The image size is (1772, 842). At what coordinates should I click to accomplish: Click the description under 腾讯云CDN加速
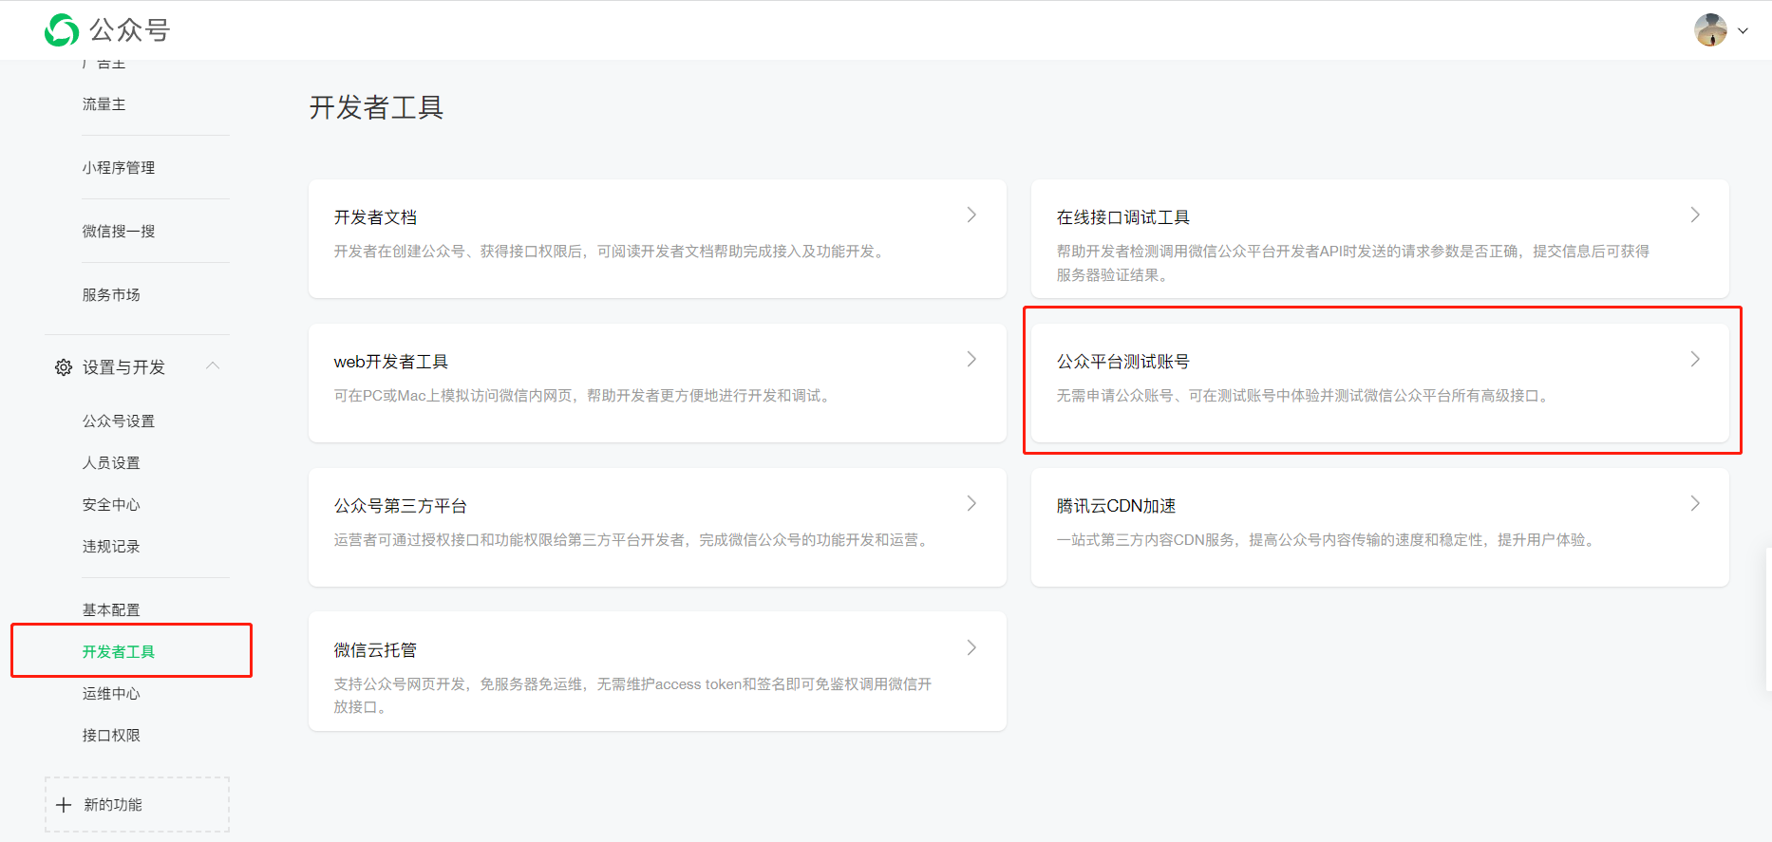click(1329, 540)
